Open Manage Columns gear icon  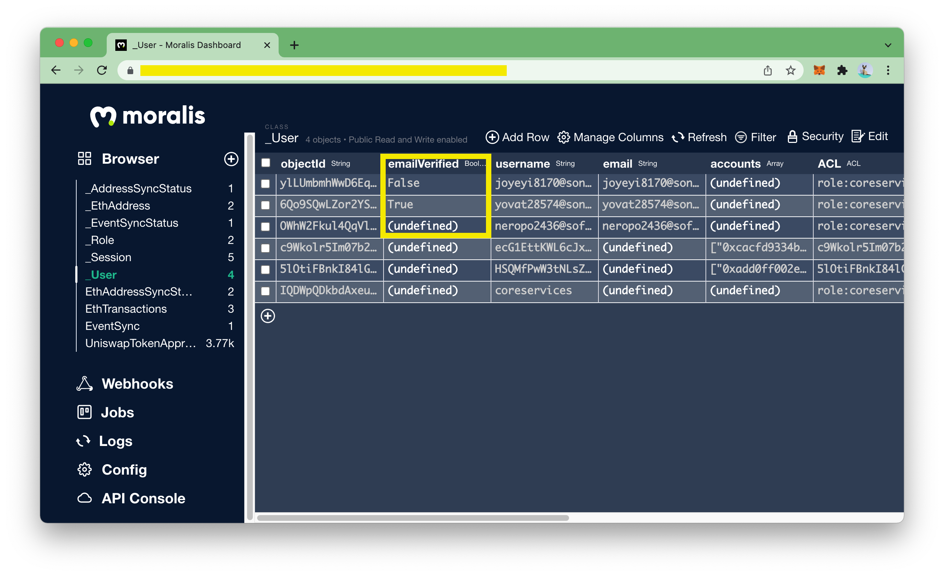(563, 137)
